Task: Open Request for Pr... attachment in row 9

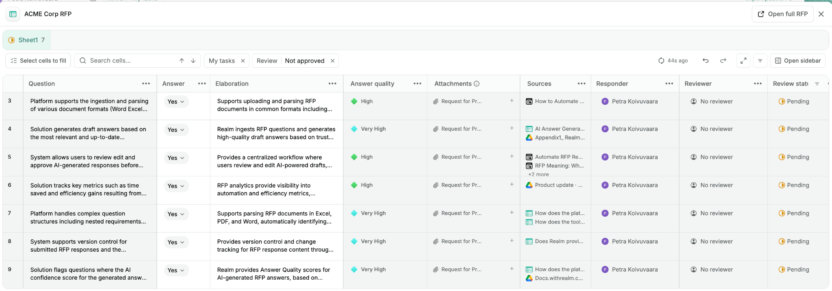Action: coord(457,269)
